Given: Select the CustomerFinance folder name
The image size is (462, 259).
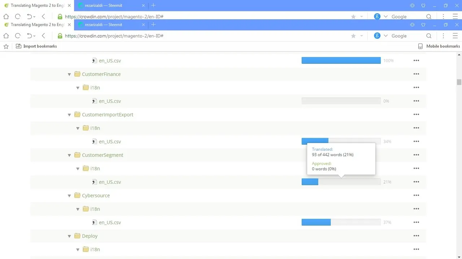Looking at the screenshot, I should [x=101, y=74].
